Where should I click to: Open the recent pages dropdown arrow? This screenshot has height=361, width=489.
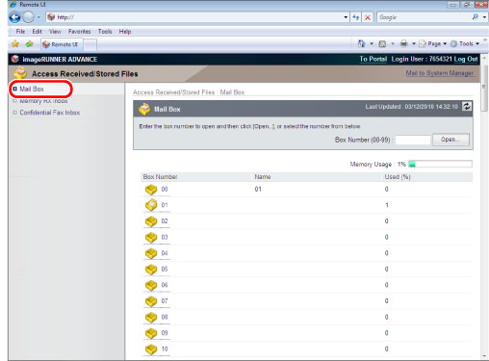tap(39, 17)
